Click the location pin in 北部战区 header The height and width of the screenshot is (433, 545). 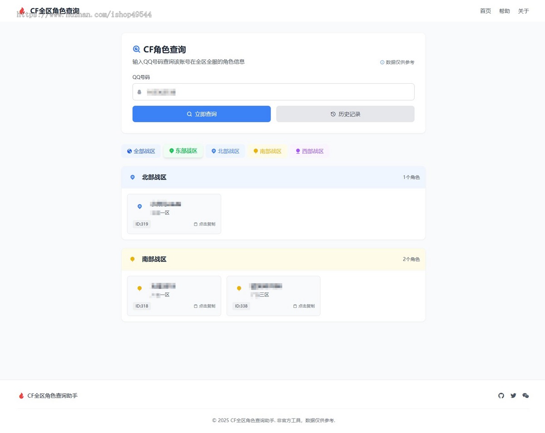133,177
